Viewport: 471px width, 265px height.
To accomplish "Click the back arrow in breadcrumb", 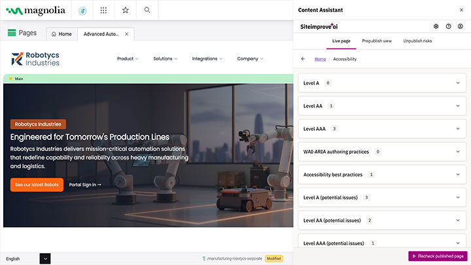I will (303, 59).
